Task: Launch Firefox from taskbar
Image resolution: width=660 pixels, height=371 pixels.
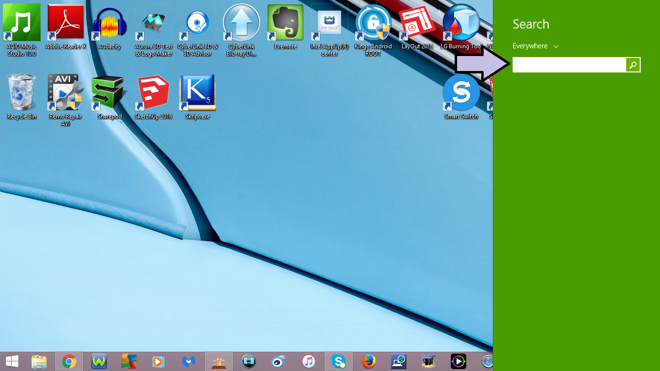Action: [x=369, y=361]
